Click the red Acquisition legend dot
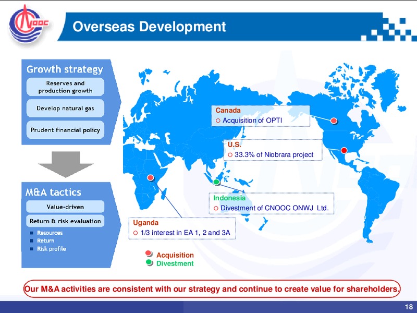 coord(149,254)
